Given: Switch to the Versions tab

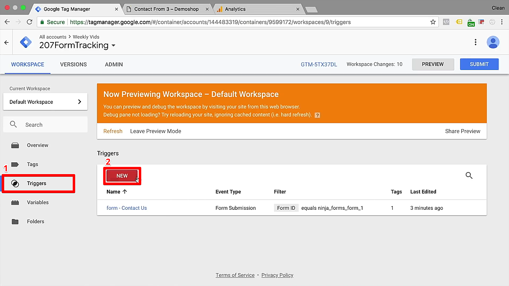Looking at the screenshot, I should pos(73,64).
